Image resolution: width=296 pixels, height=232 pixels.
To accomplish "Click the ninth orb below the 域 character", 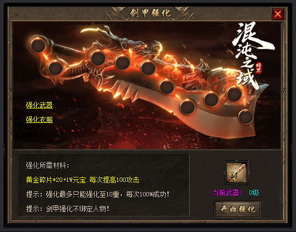I will click(234, 94).
